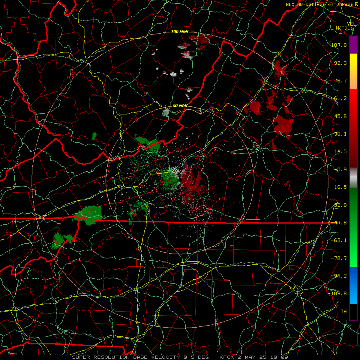The image size is (360, 360).
Task: Select the 76.7 scale value
Action: [340, 80]
